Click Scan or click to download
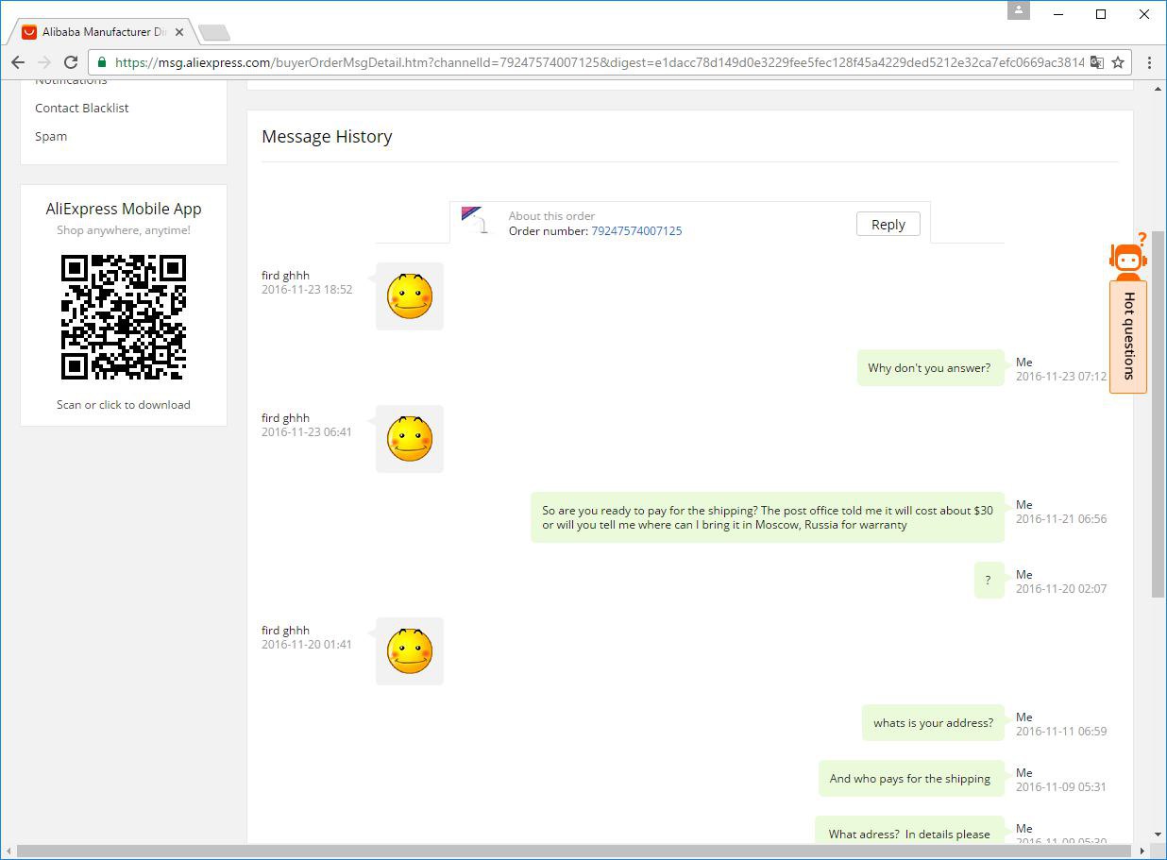Viewport: 1167px width, 860px height. pyautogui.click(x=124, y=404)
